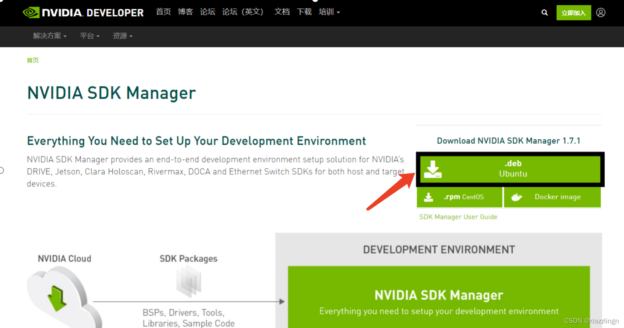Screen dimensions: 624x328
Task: Click the download icon on .deb Ubuntu button
Action: pos(433,169)
